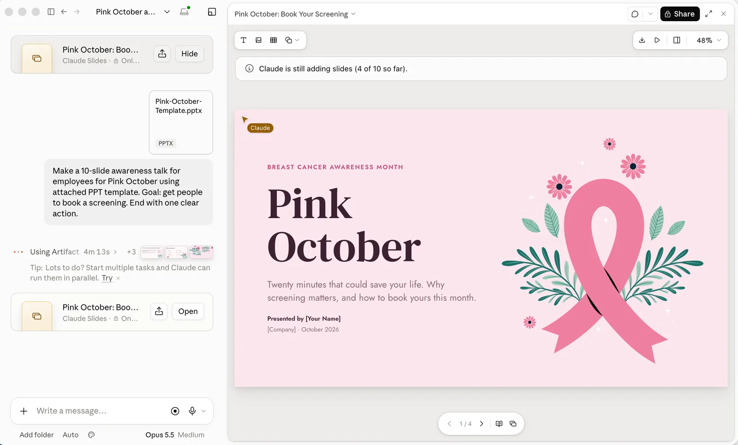Click the Shapes tool icon

[289, 40]
